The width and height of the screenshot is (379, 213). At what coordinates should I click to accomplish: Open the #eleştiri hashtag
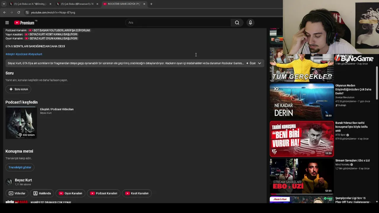(10, 54)
